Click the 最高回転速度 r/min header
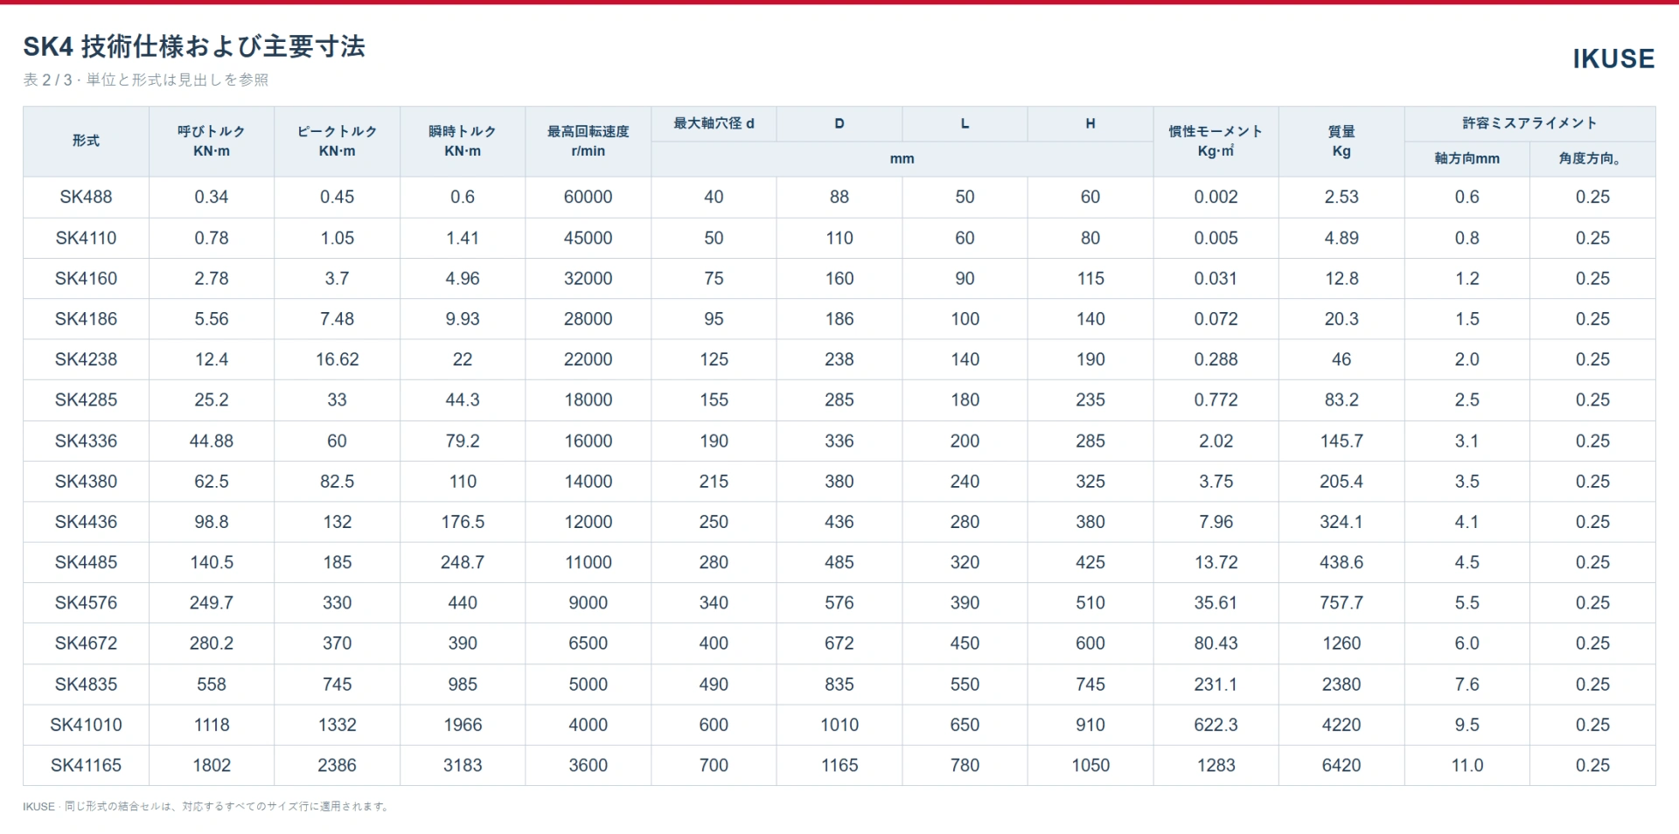 click(x=589, y=141)
